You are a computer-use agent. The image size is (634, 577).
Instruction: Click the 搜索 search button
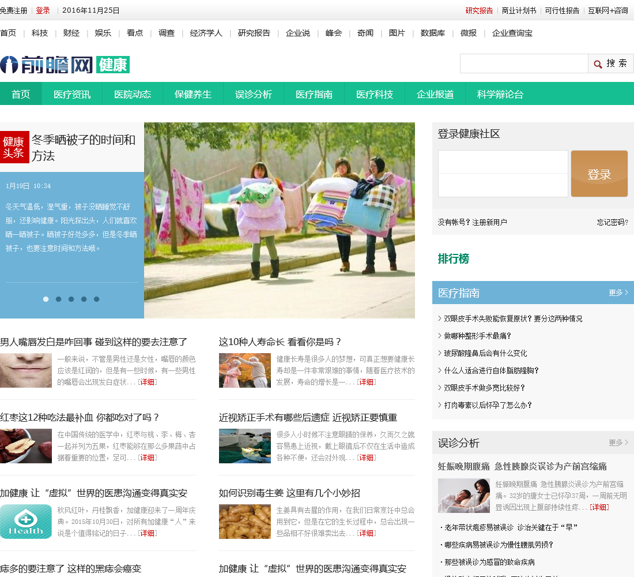pyautogui.click(x=610, y=63)
